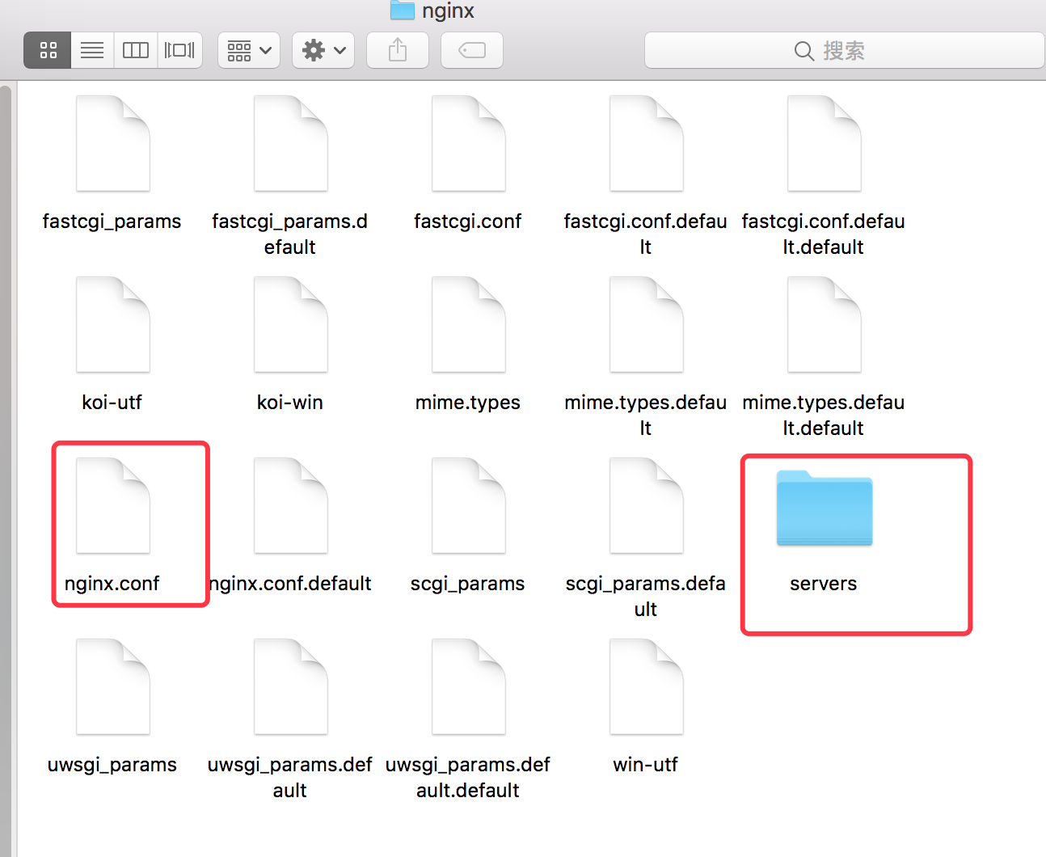
Task: Select the mime.types.default.default file icon
Action: coord(825,324)
